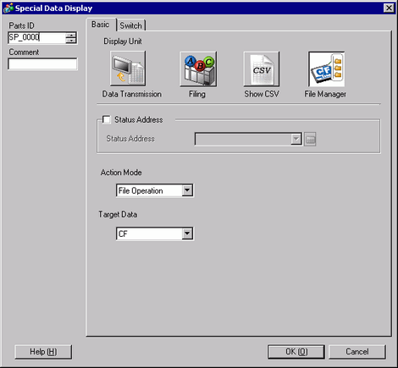The width and height of the screenshot is (398, 368).
Task: Click inside the Comment text field
Action: 42,64
